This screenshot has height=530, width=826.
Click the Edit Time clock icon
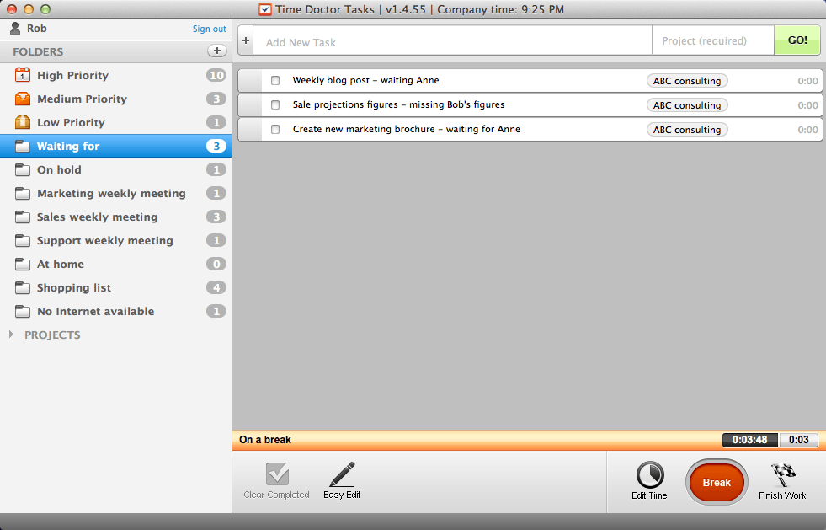click(649, 475)
